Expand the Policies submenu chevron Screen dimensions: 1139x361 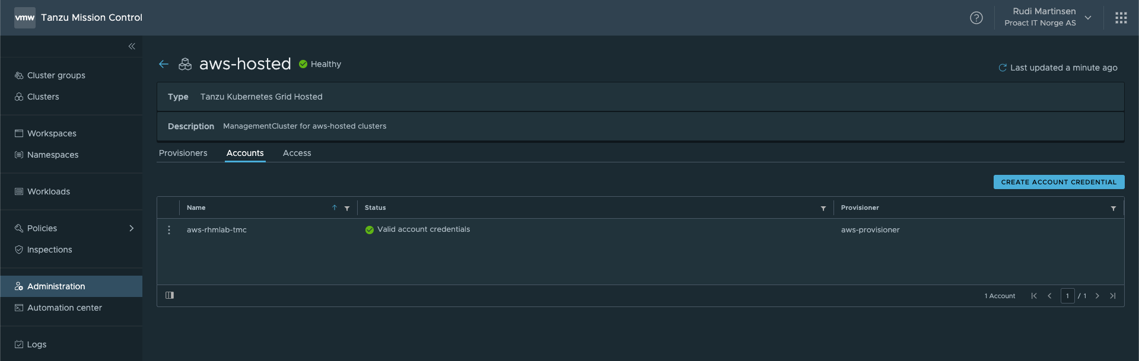(x=132, y=228)
